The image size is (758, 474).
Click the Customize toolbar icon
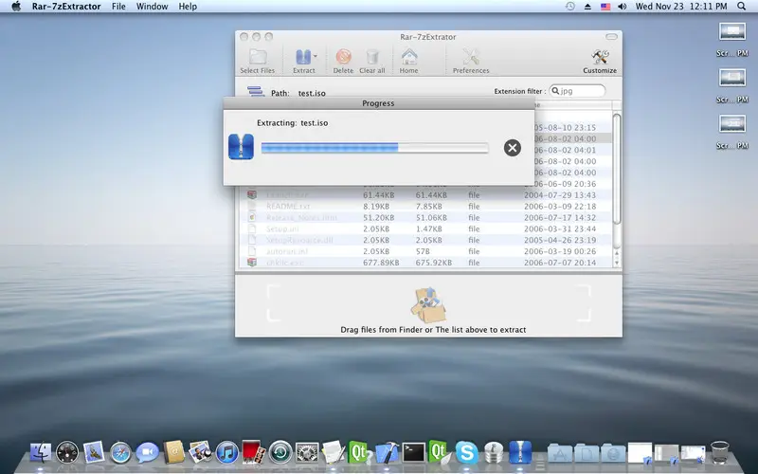tap(600, 57)
